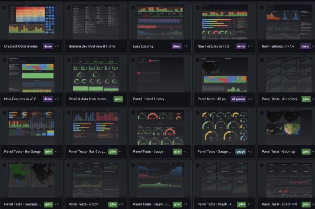Click gdev tag on Panel Tests - Graph - G... card
The width and height of the screenshot is (315, 209).
coord(177,204)
